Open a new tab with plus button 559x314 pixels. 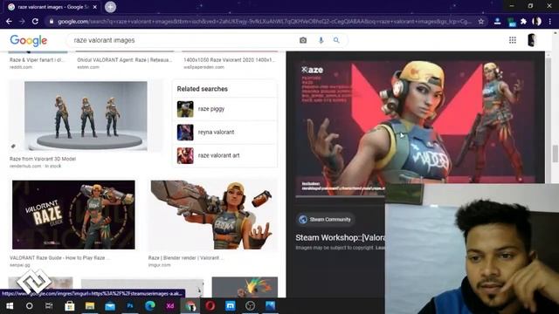111,7
